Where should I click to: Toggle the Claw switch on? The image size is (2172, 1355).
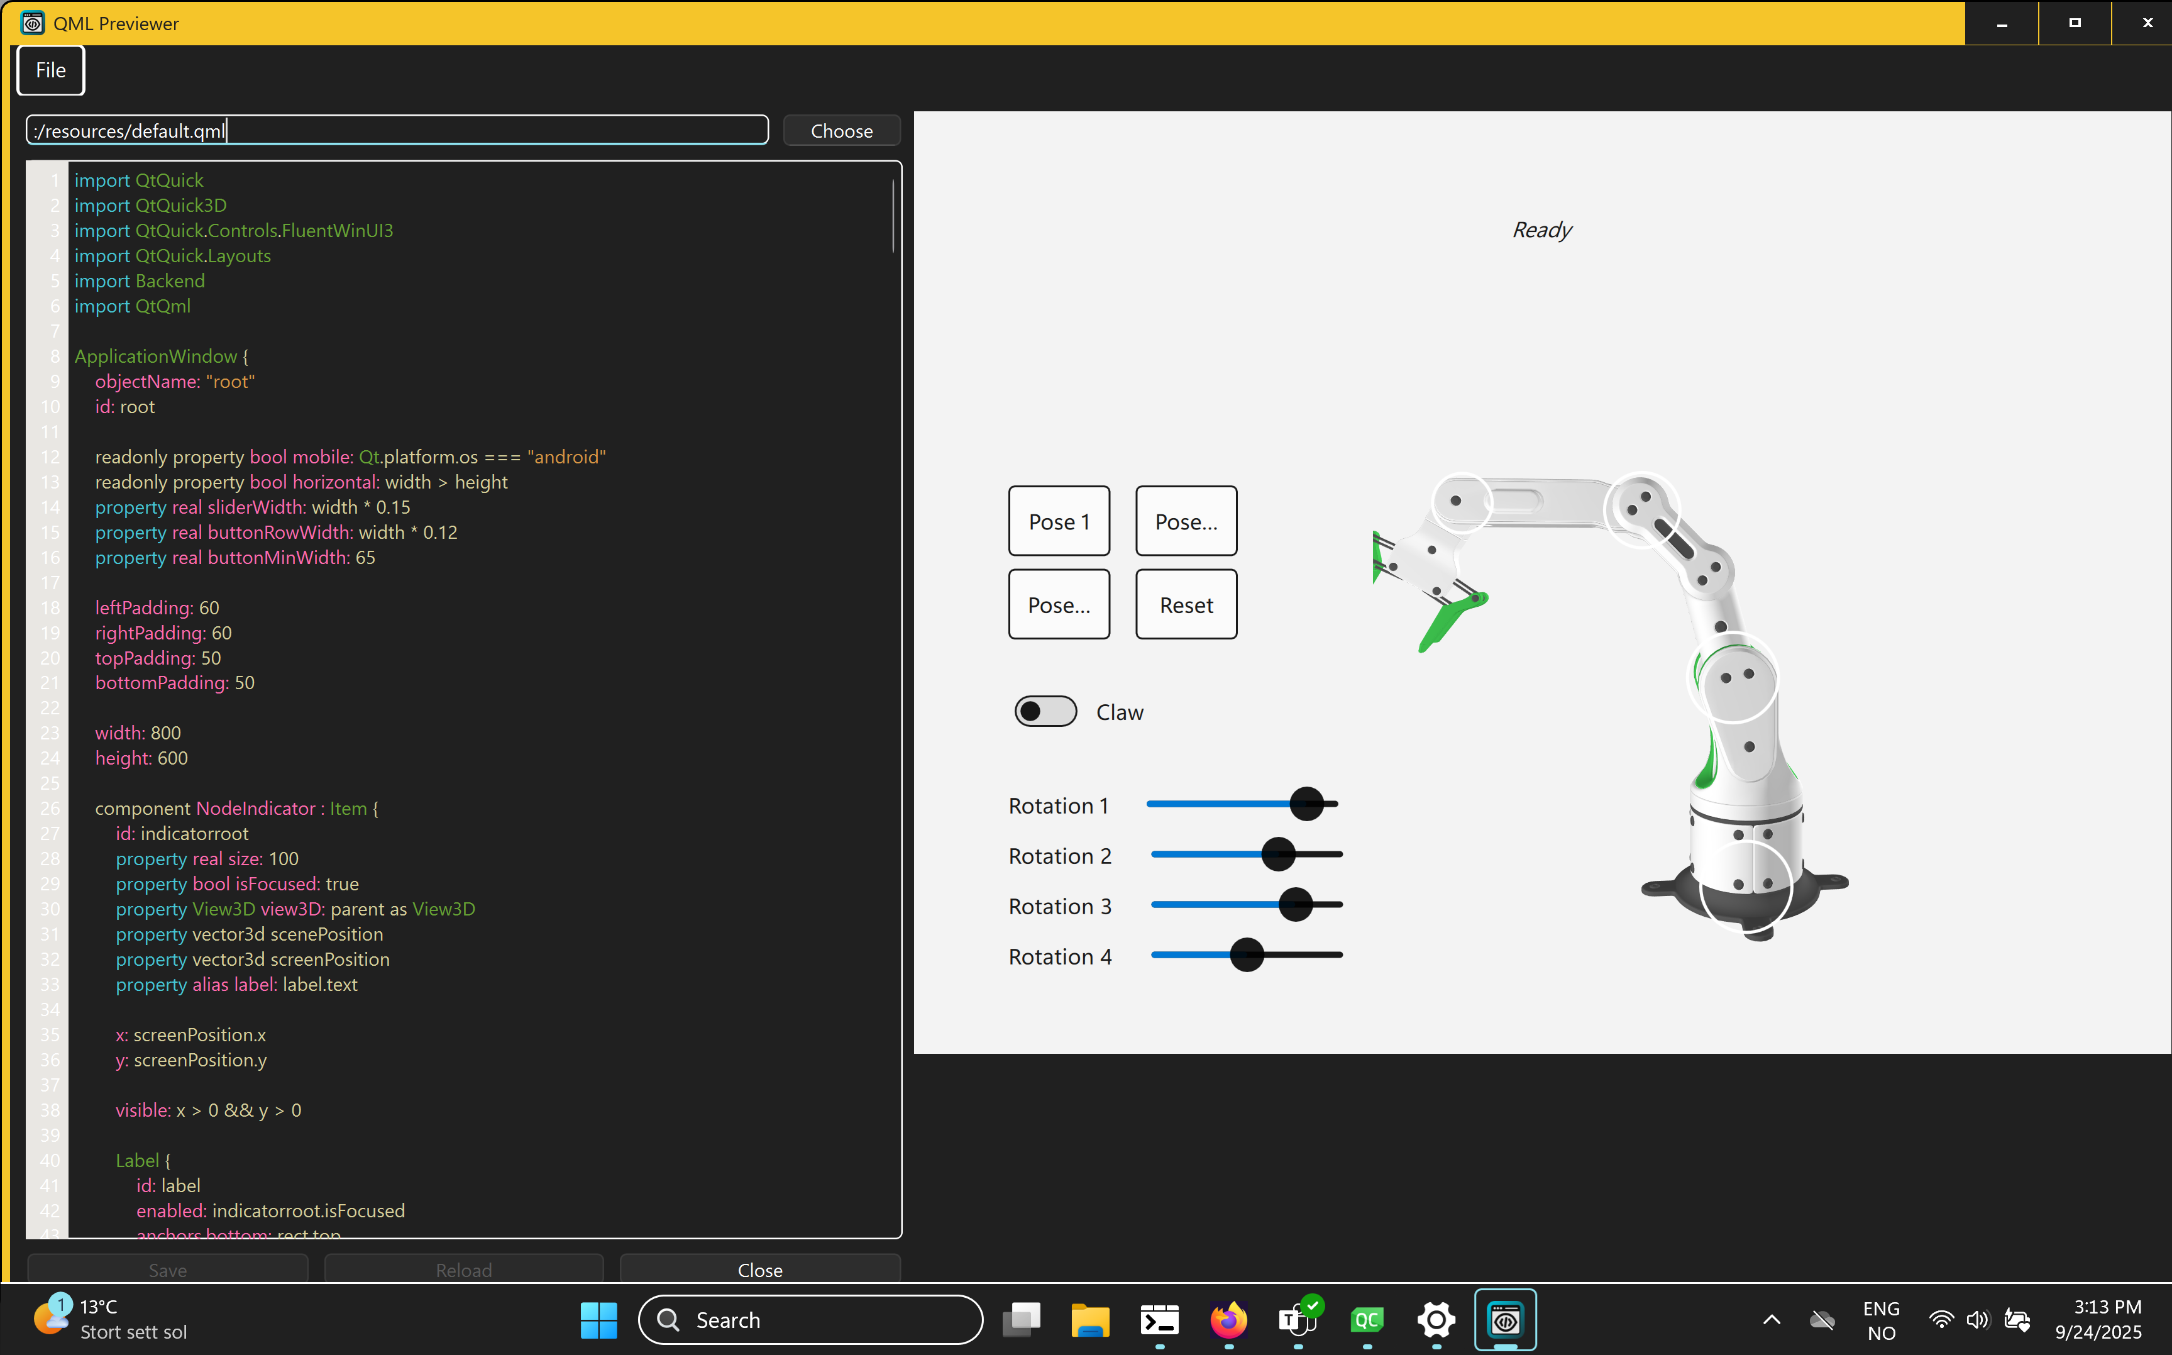pyautogui.click(x=1045, y=712)
